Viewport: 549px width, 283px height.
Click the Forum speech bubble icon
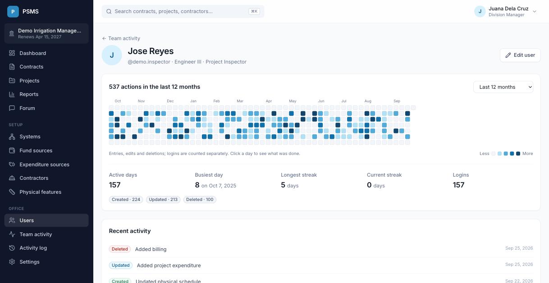tap(12, 108)
